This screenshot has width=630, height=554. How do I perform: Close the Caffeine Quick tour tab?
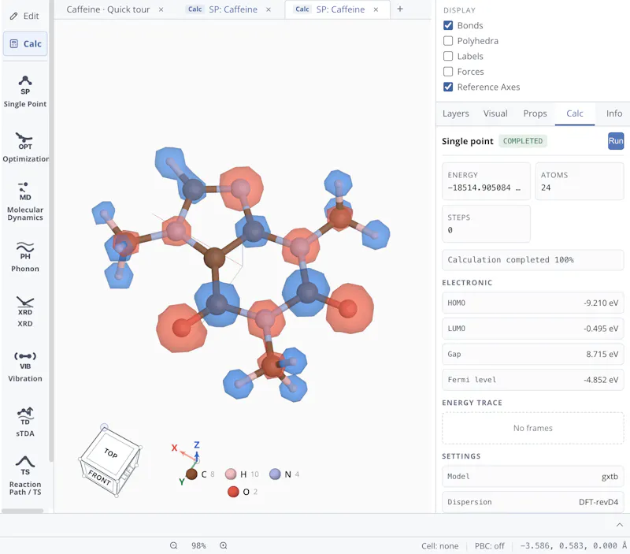point(161,9)
